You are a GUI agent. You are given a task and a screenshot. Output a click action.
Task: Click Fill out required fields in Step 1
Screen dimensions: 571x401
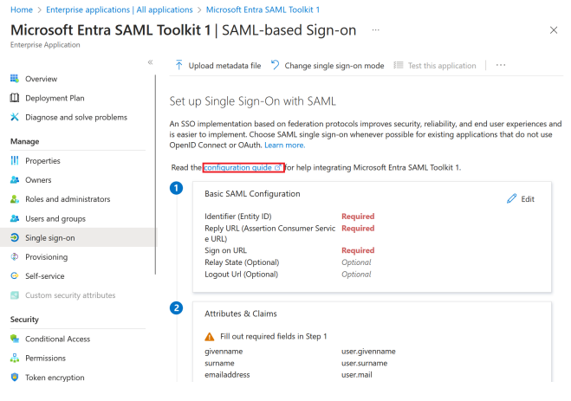[x=274, y=336]
